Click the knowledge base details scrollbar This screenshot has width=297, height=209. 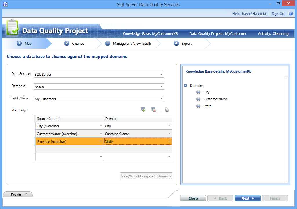click(x=286, y=129)
